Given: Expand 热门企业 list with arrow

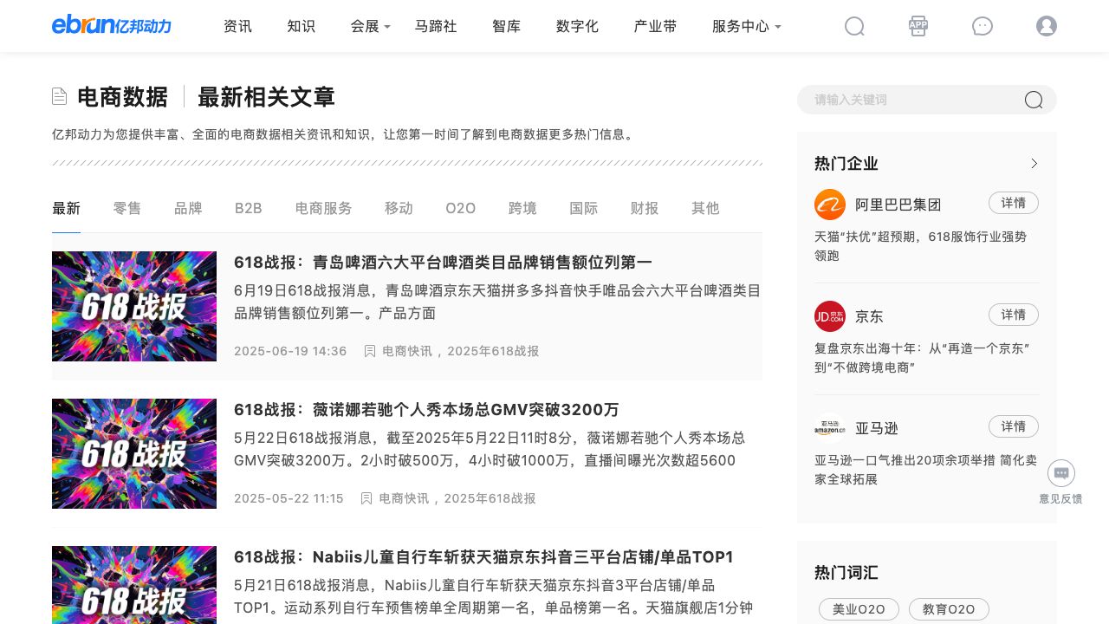Looking at the screenshot, I should coord(1034,164).
